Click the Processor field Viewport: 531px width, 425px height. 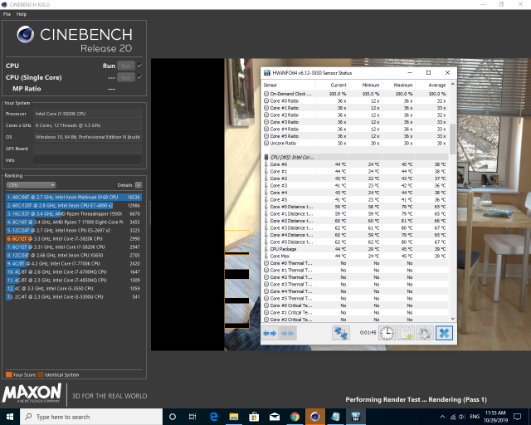[88, 114]
